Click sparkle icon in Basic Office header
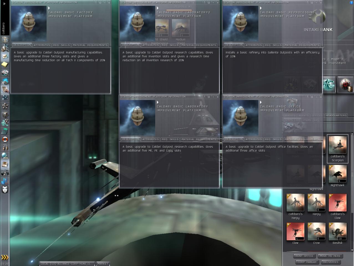Viewport: 354px width, 266px height. [308, 97]
